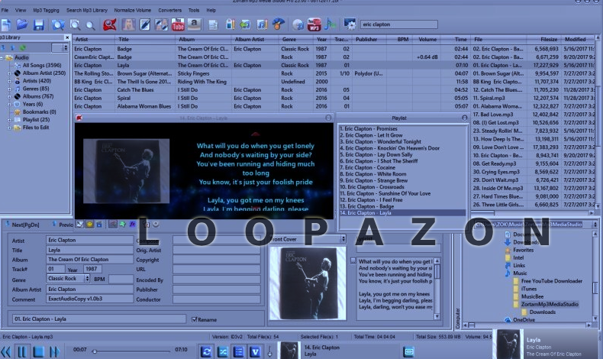Click the YouTube to MP3 converter icon
This screenshot has height=359, width=603.
click(x=314, y=24)
